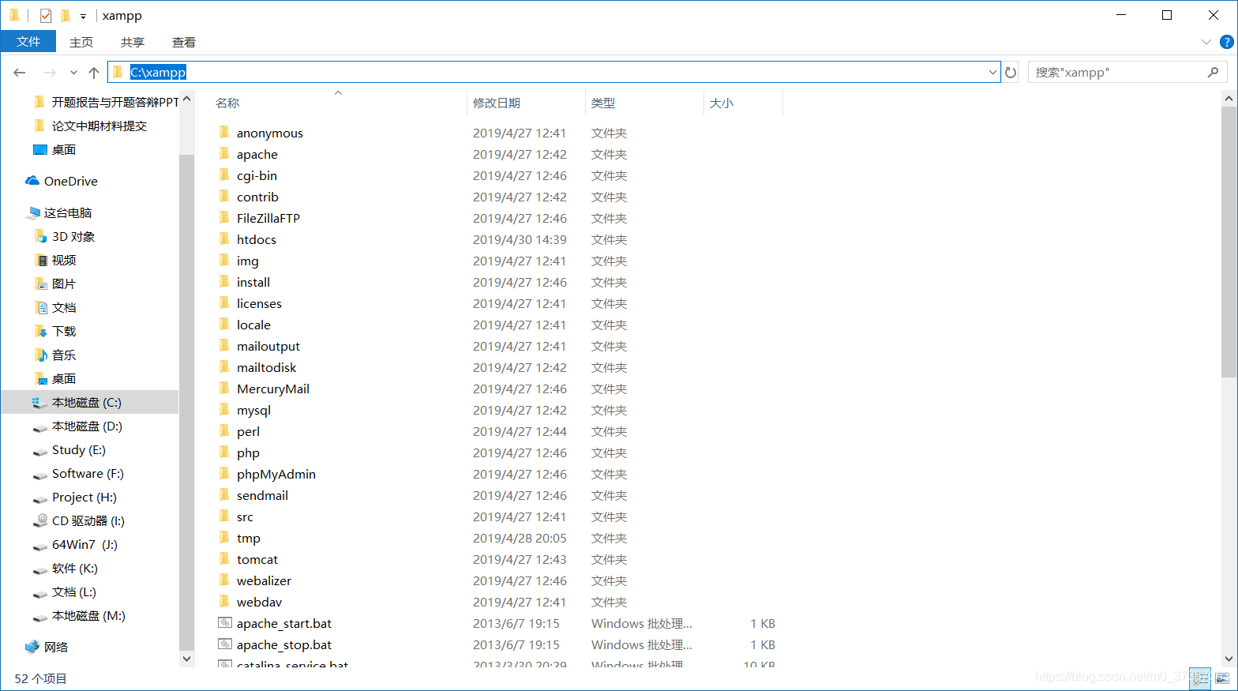1238x691 pixels.
Task: Click the C:\xampp address bar field
Action: (554, 73)
